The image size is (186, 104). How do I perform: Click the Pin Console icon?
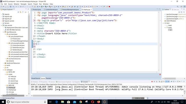[171, 81]
